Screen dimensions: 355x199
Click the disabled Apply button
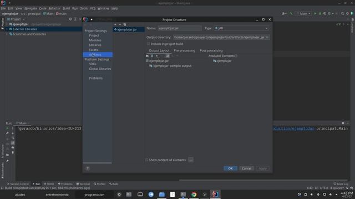[262, 168]
